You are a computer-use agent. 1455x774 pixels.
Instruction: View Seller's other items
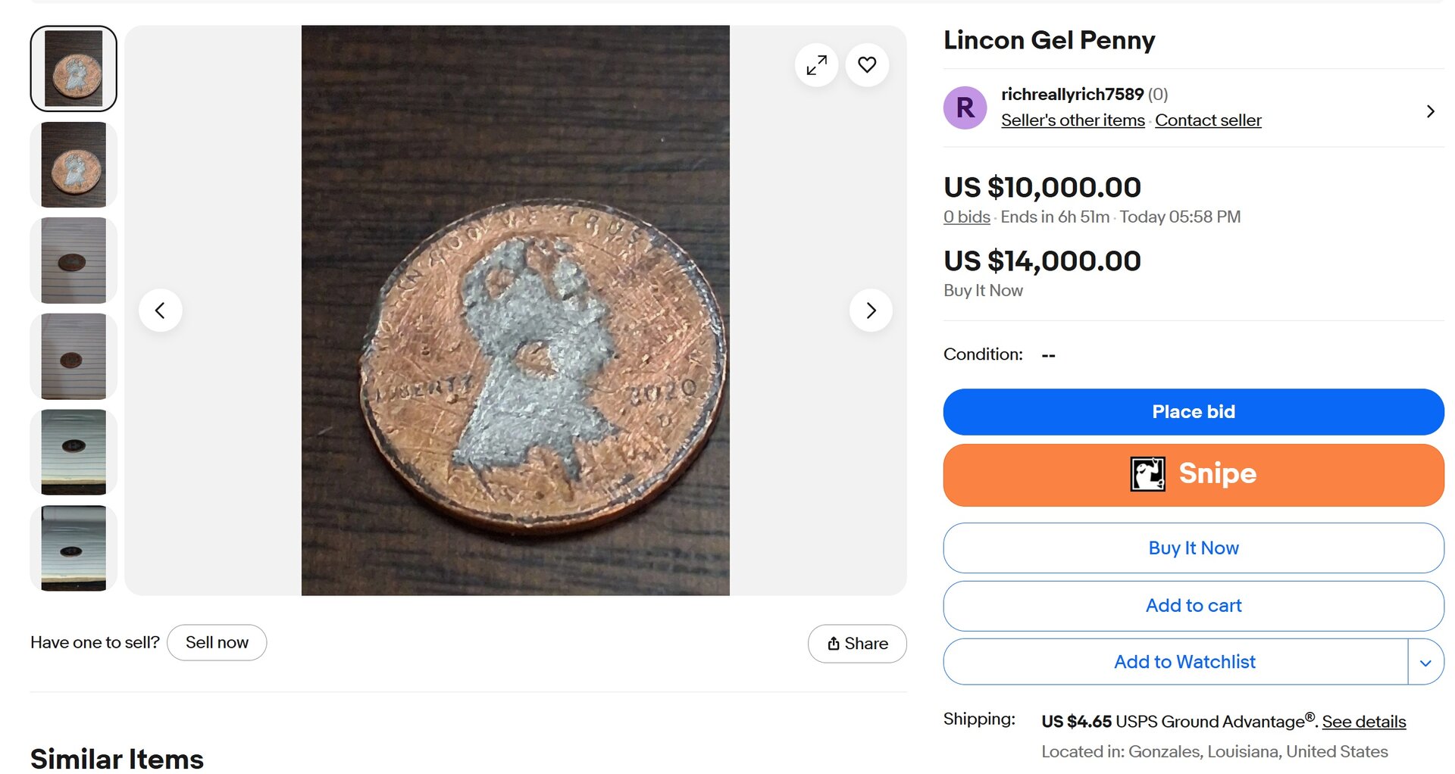pyautogui.click(x=1072, y=120)
